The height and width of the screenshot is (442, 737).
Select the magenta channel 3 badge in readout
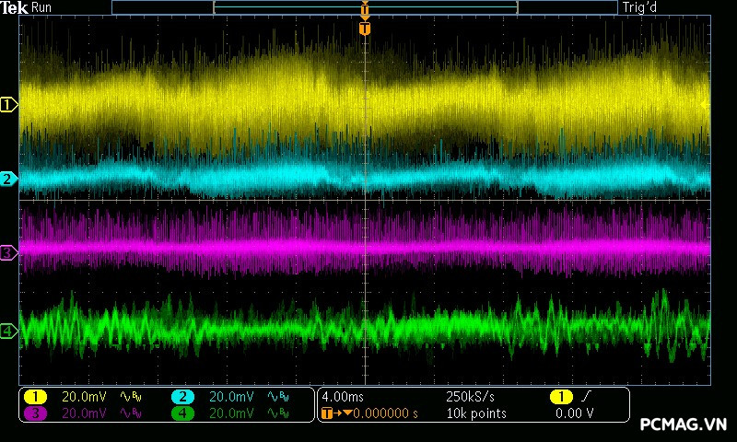35,413
